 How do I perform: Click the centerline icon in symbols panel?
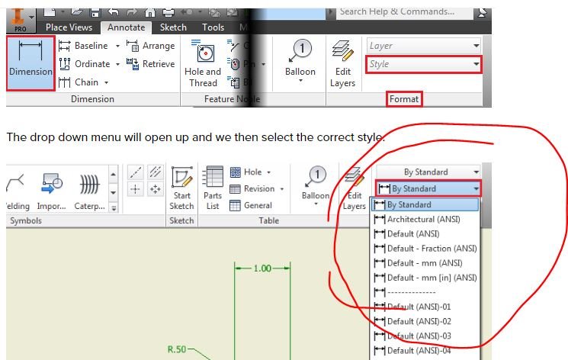135,172
